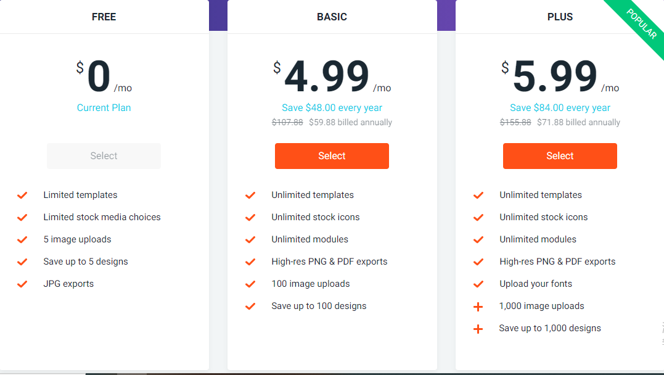Click plus icon beside 1,000 image uploads
Image resolution: width=664 pixels, height=375 pixels.
click(478, 307)
